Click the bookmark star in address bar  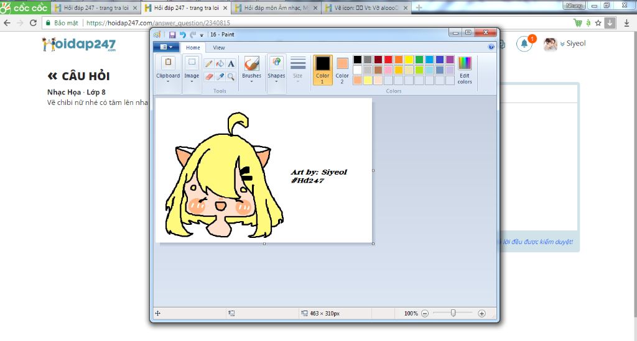pyautogui.click(x=598, y=23)
